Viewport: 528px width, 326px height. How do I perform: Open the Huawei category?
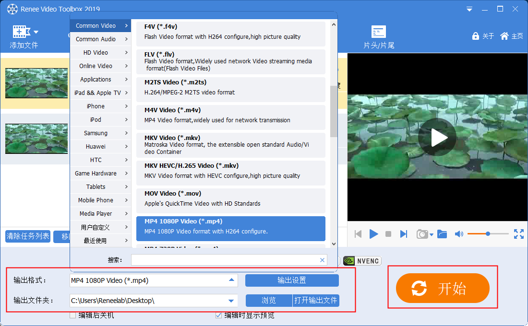101,147
